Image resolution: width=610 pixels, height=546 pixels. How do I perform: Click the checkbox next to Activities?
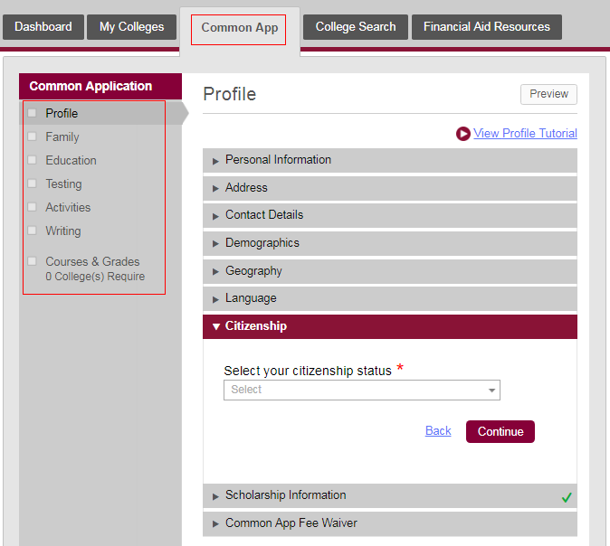pos(32,207)
